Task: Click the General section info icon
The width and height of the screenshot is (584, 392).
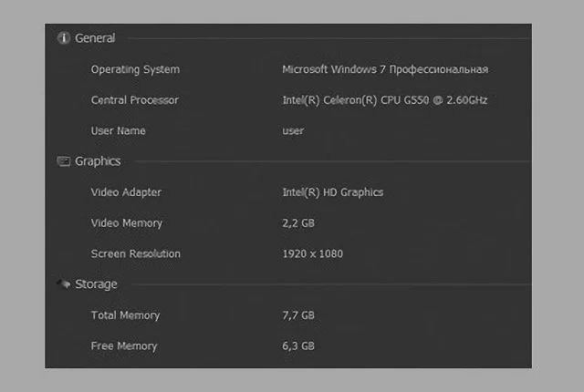Action: (64, 38)
